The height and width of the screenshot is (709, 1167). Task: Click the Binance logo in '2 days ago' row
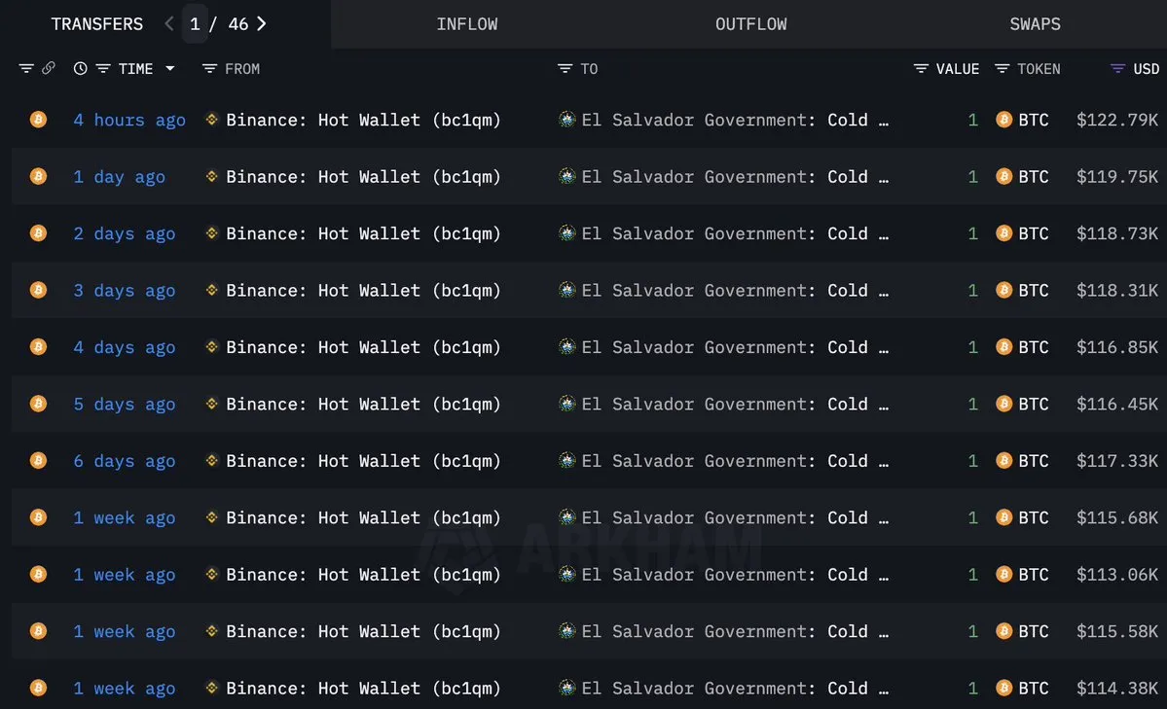click(211, 232)
